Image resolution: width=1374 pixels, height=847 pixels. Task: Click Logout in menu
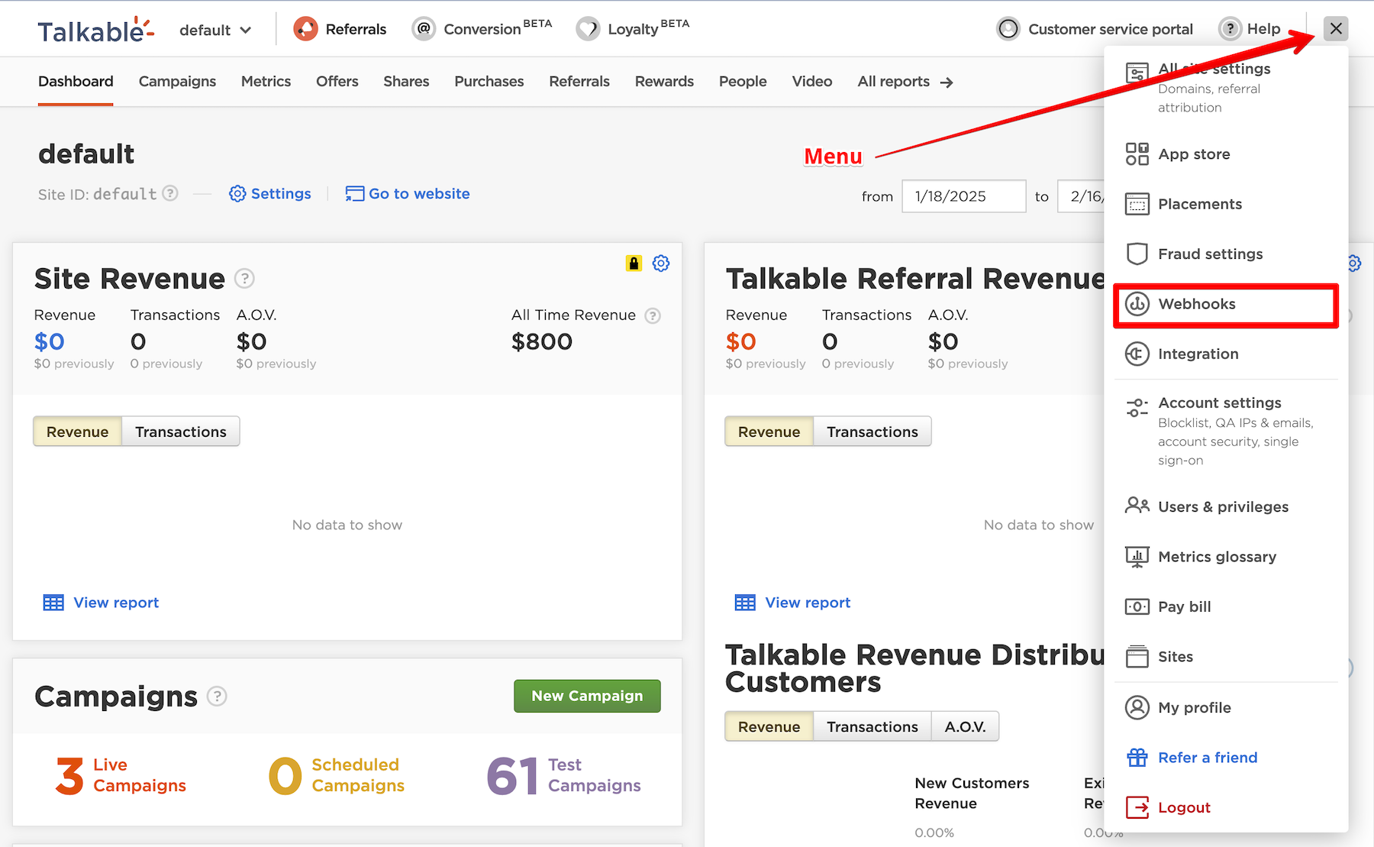pos(1226,807)
